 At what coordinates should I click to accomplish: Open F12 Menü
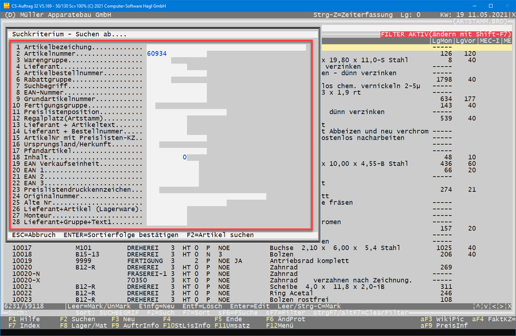click(281, 326)
